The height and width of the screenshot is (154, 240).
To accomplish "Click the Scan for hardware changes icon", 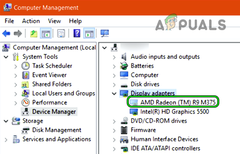I will [105, 33].
